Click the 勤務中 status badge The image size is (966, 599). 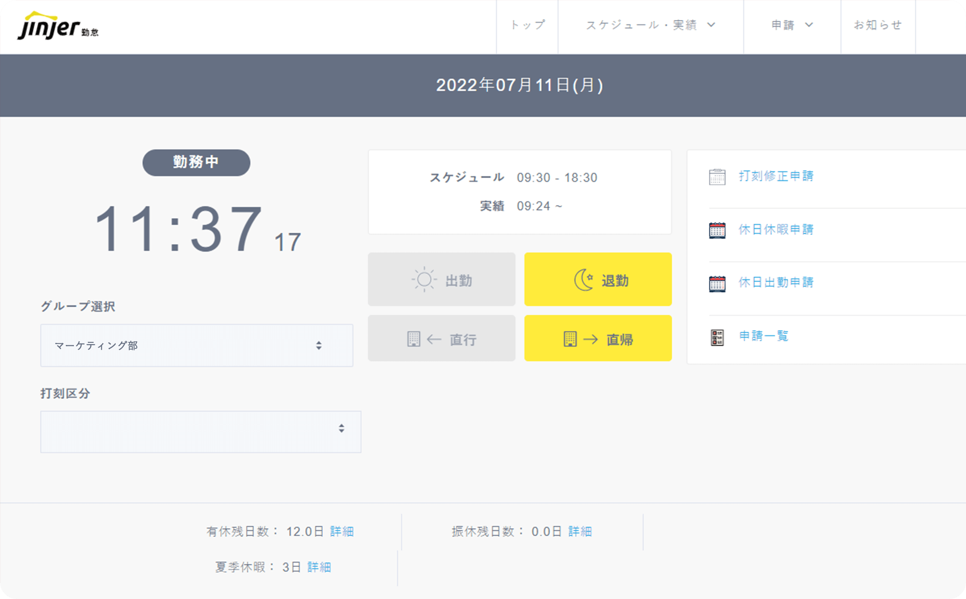click(x=196, y=162)
